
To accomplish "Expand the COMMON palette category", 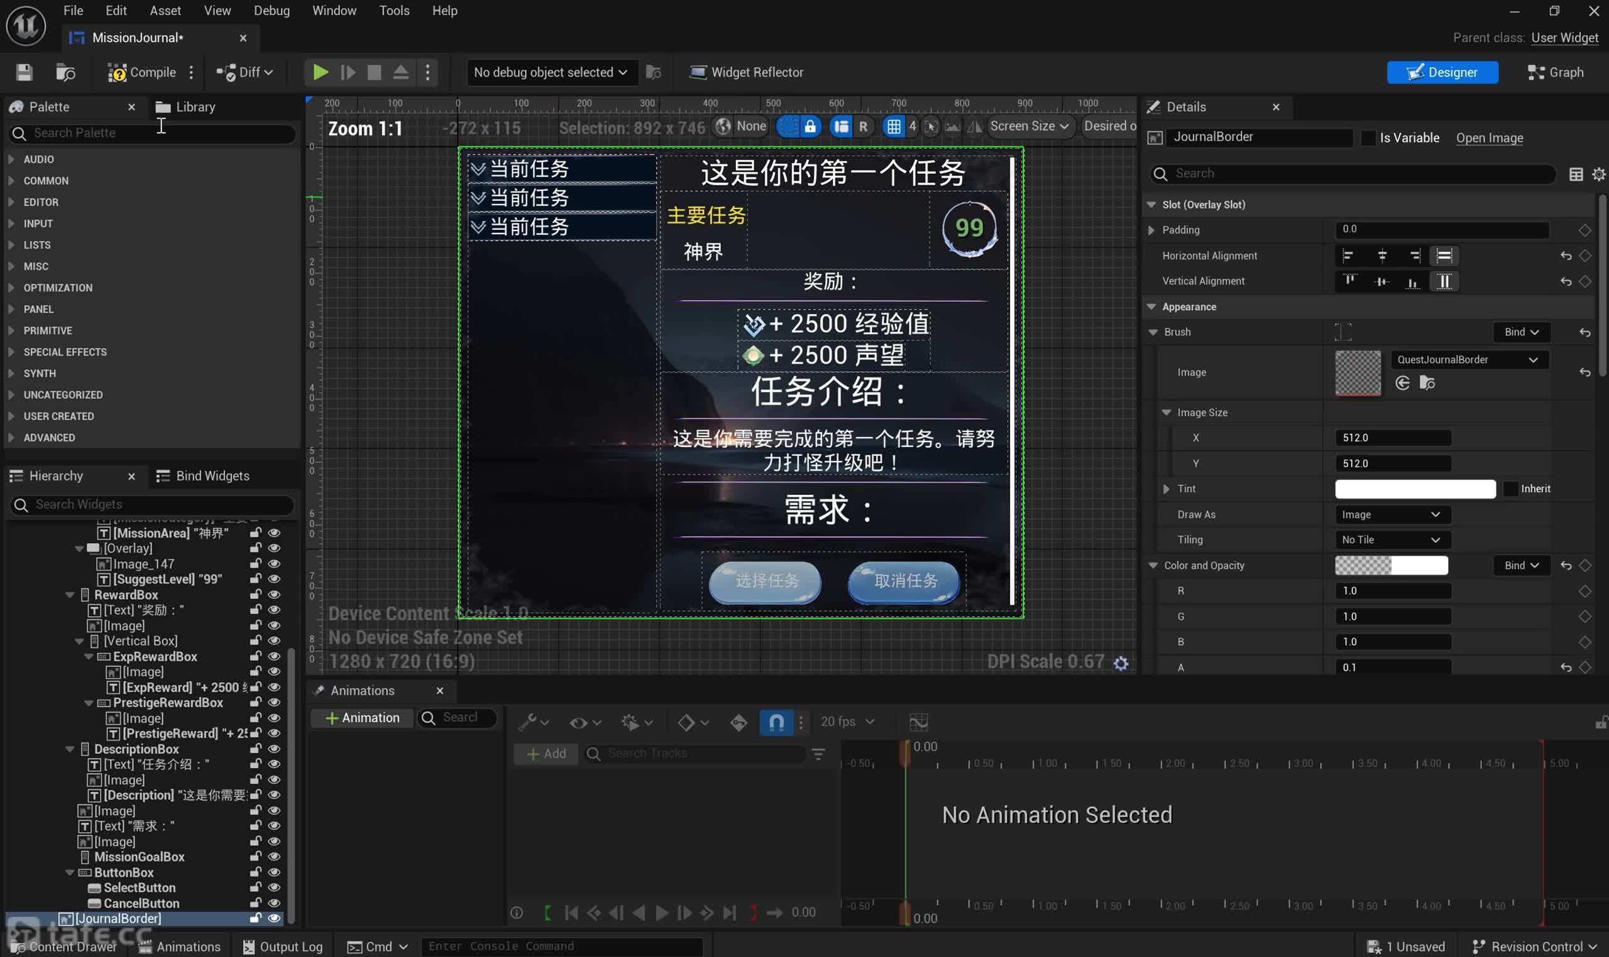I will point(11,181).
